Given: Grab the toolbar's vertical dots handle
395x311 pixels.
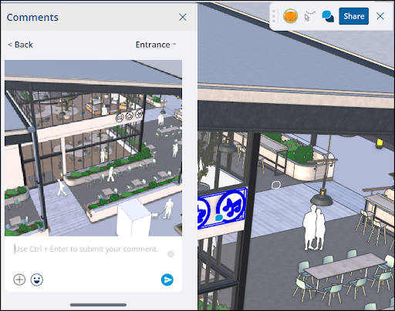Looking at the screenshot, I should 274,16.
